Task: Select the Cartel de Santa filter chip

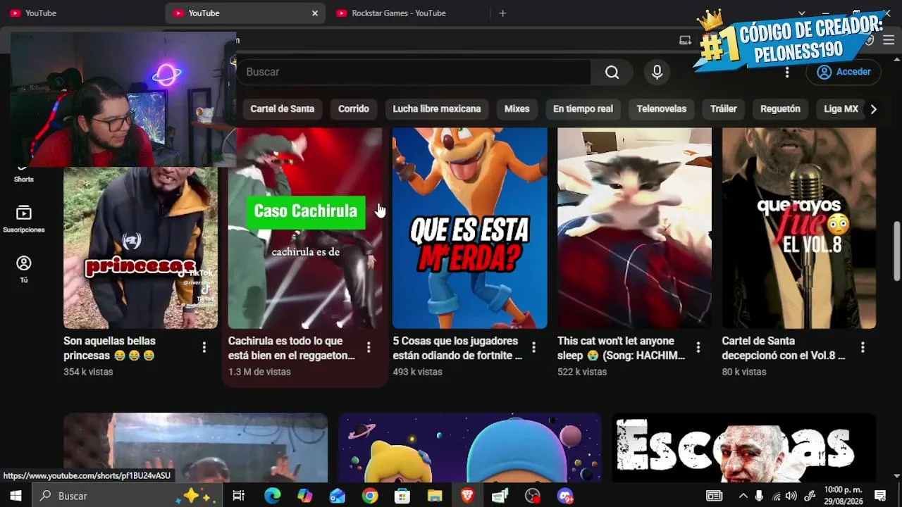Action: 283,109
